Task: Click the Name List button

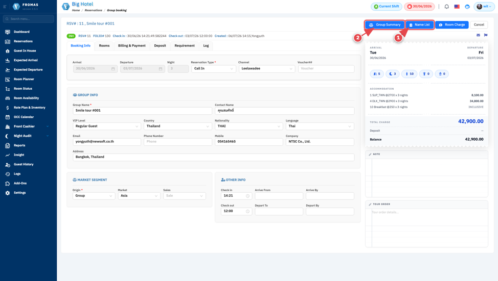Action: pyautogui.click(x=420, y=24)
